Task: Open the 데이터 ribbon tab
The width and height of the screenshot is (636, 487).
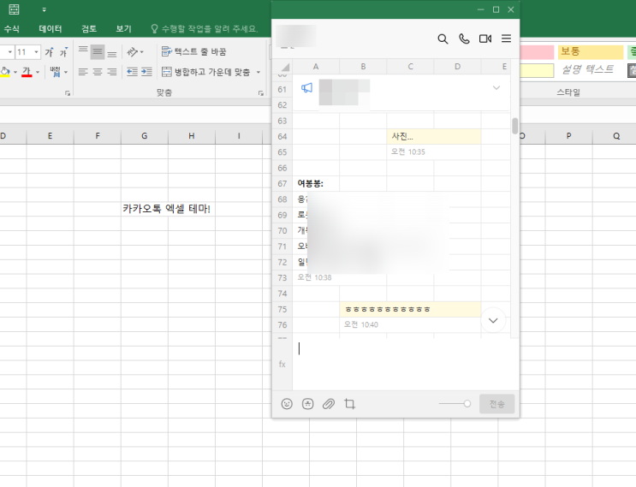Action: (x=51, y=28)
